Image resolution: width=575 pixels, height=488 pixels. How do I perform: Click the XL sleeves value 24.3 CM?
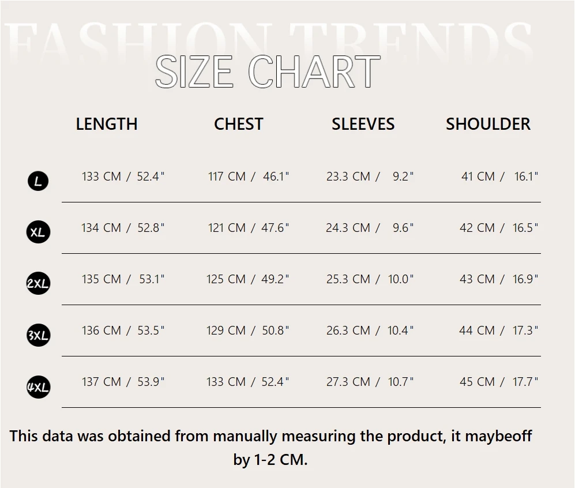click(x=348, y=228)
